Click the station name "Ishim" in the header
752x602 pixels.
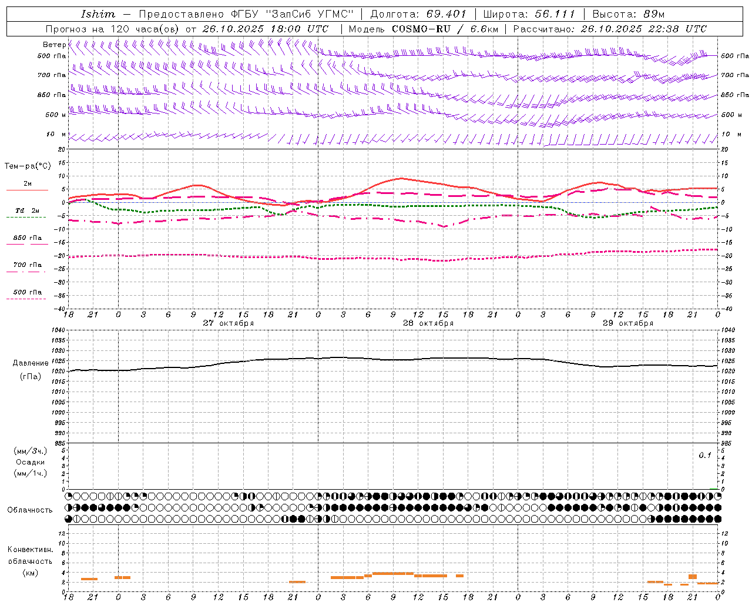(x=98, y=14)
